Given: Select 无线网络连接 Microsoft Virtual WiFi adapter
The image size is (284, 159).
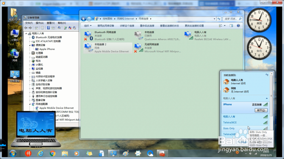Looking at the screenshot, I should click(x=158, y=48).
